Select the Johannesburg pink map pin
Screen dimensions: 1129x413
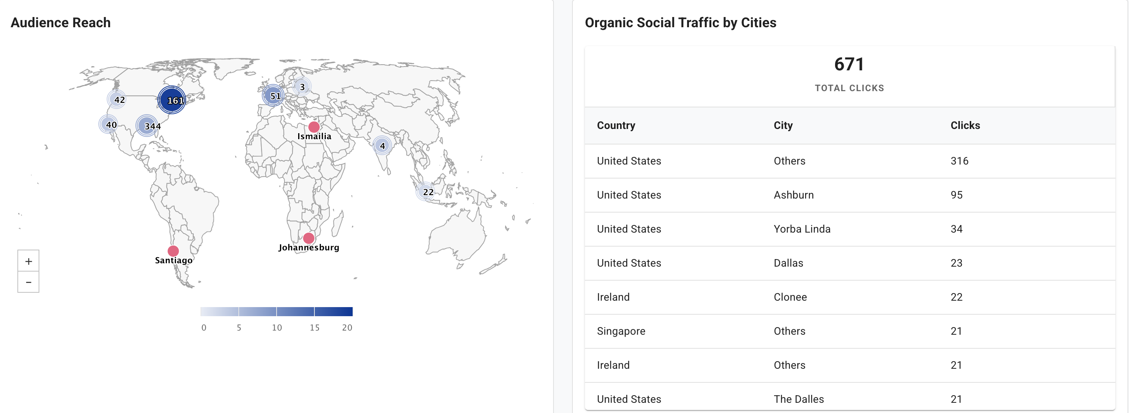(309, 238)
